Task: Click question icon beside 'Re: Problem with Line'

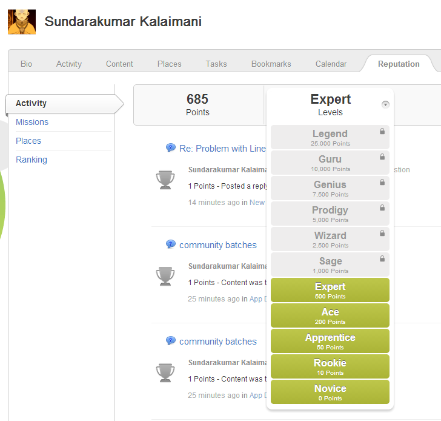Action: 170,147
